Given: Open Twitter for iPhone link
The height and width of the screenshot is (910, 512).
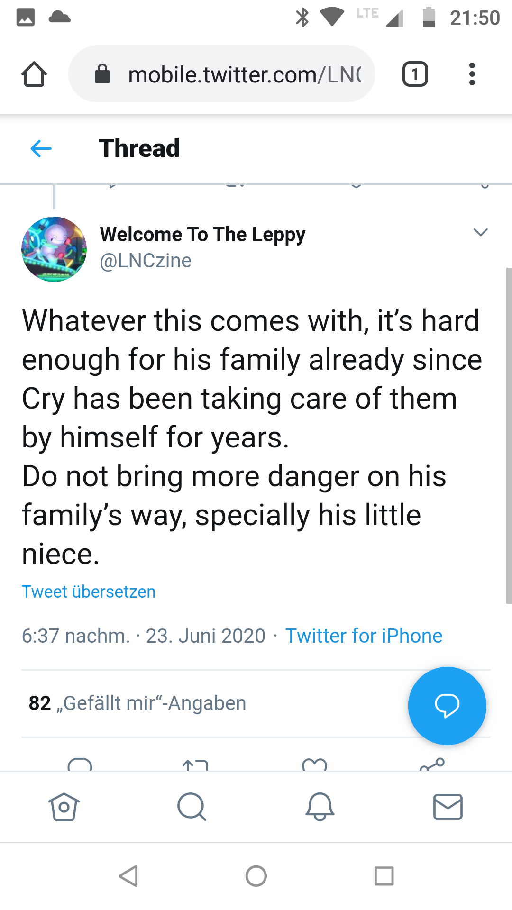Looking at the screenshot, I should 364,636.
